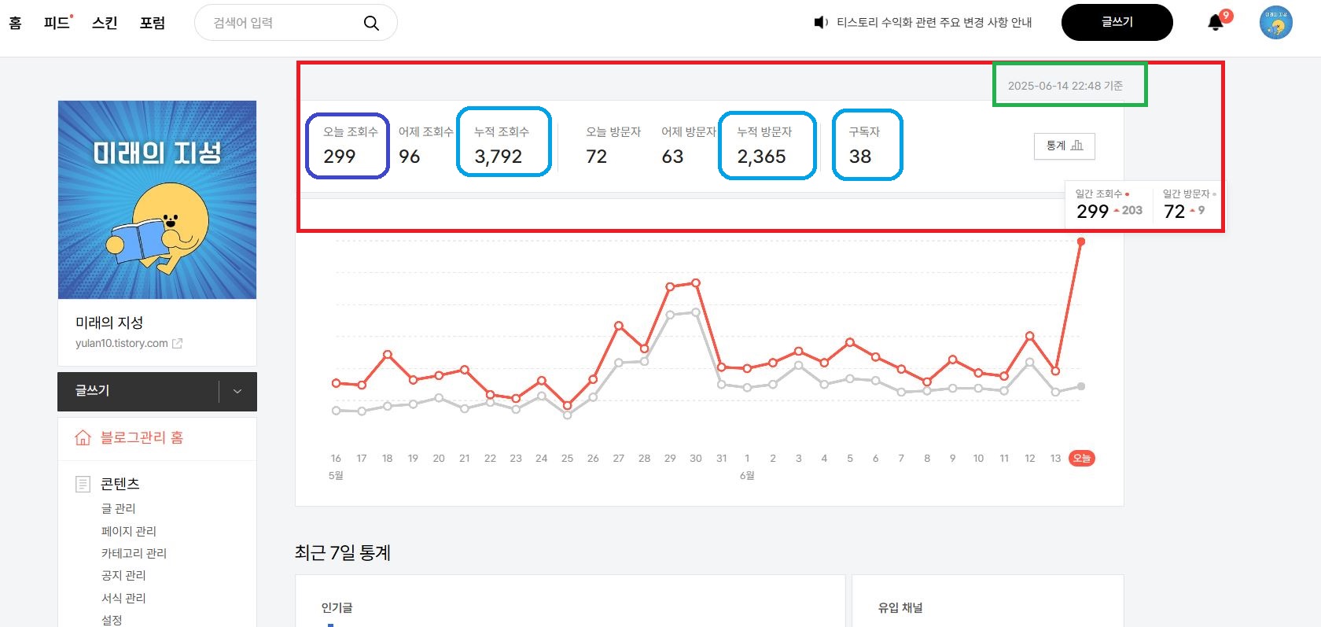The height and width of the screenshot is (627, 1321).
Task: Click the 오늘 marker on chart axis
Action: (1082, 458)
